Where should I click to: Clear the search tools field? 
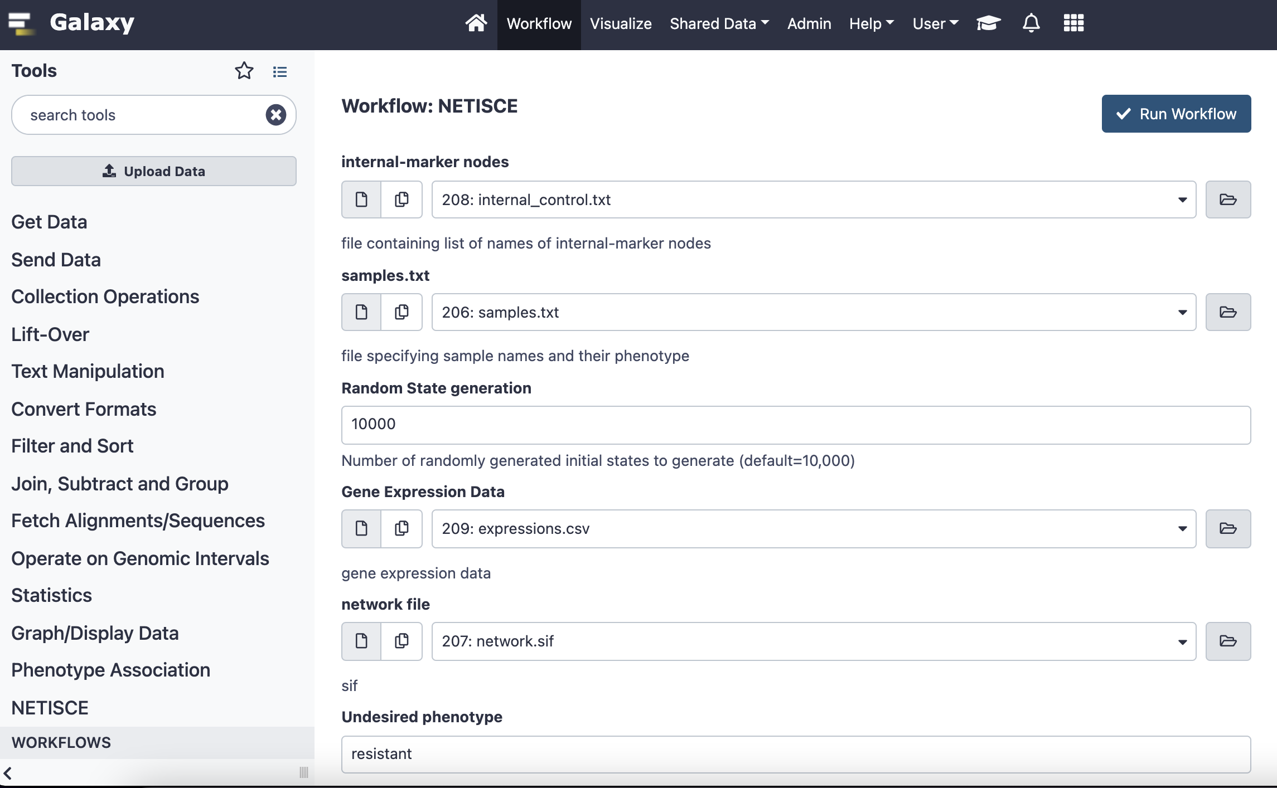pos(275,115)
